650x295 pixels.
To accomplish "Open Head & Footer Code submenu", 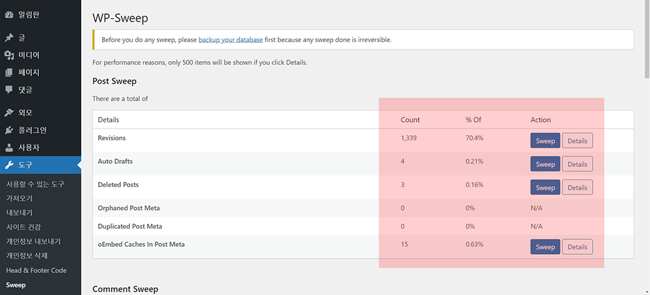I will click(36, 270).
